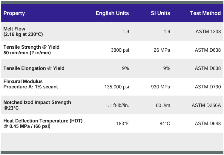Image resolution: width=224 pixels, height=155 pixels.
Task: Select the Heat Deflection Temperature (HDT) label
Action: pos(43,121)
